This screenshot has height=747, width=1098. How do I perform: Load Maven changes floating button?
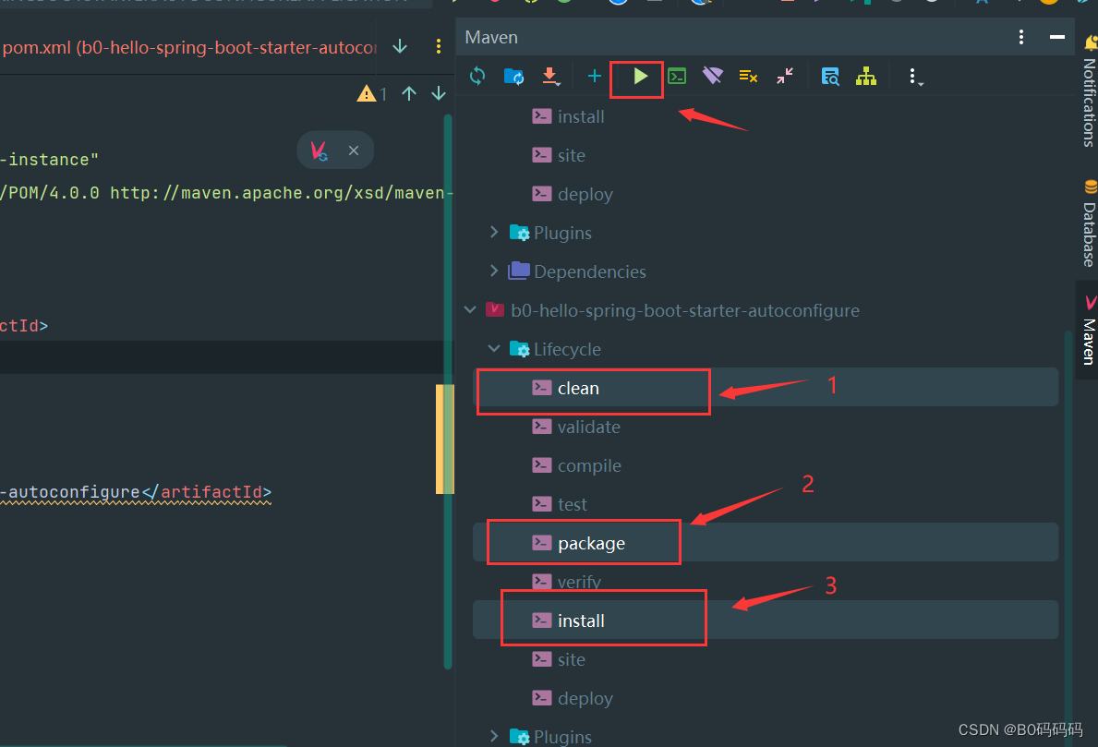320,151
